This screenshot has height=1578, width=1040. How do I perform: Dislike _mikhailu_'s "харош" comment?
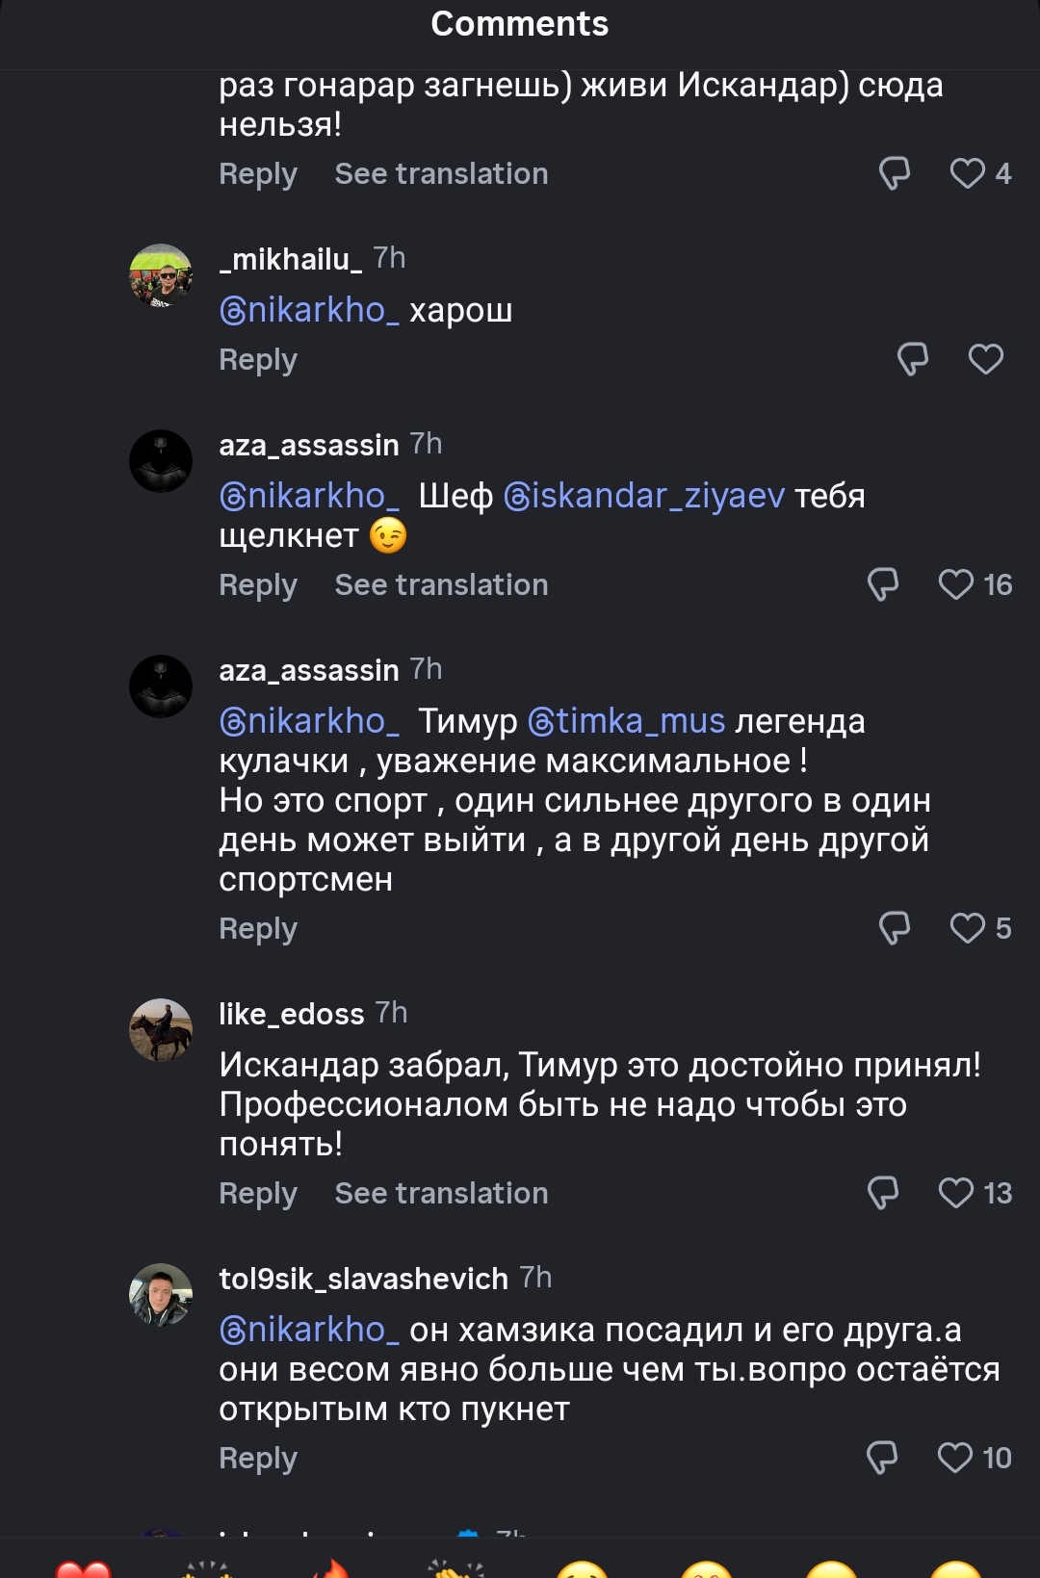click(x=912, y=359)
